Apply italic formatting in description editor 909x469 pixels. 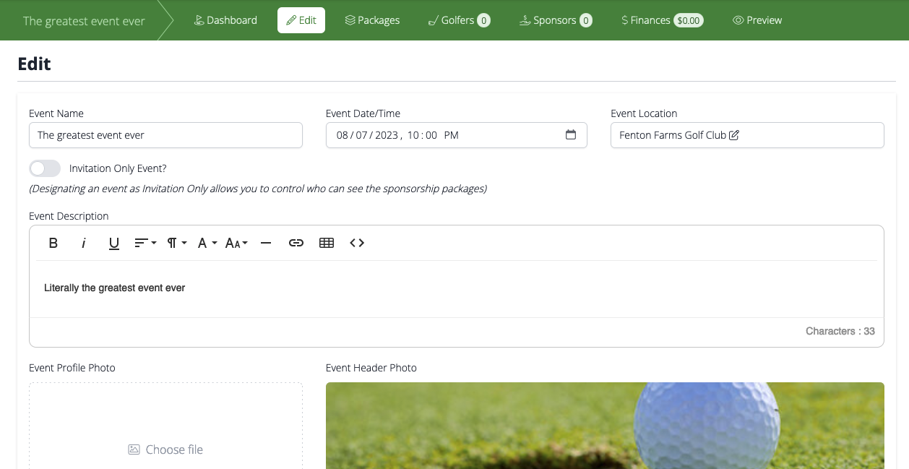pos(84,243)
